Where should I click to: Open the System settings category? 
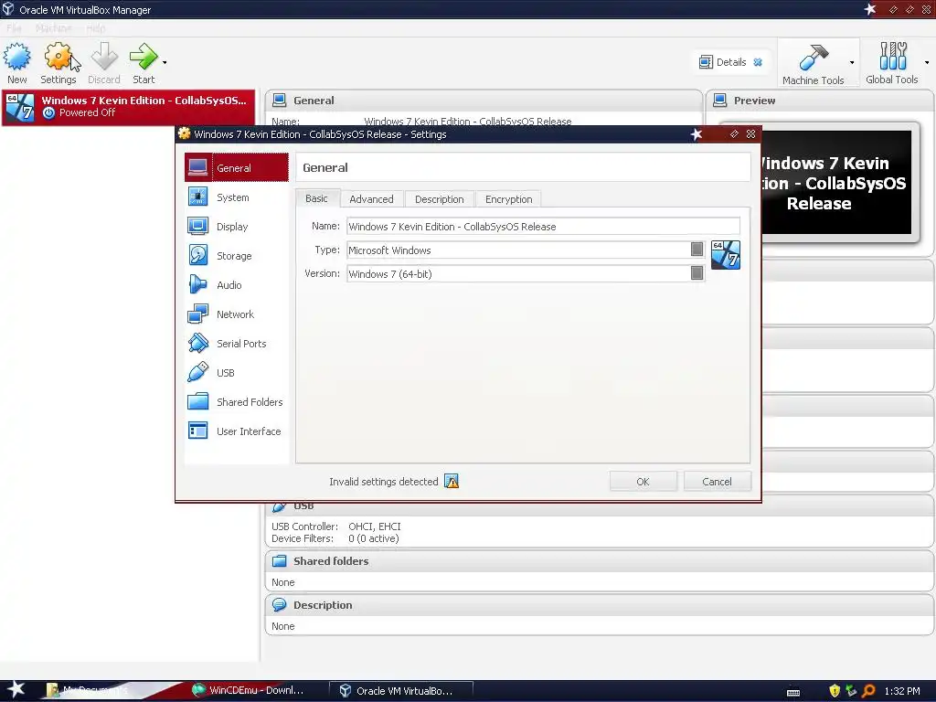coord(237,197)
